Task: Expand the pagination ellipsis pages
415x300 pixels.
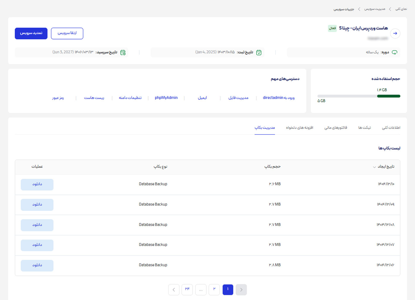Action: point(201,290)
